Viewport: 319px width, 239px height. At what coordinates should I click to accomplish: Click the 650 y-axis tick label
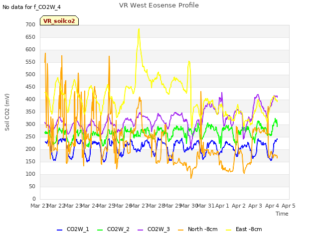tap(30, 37)
